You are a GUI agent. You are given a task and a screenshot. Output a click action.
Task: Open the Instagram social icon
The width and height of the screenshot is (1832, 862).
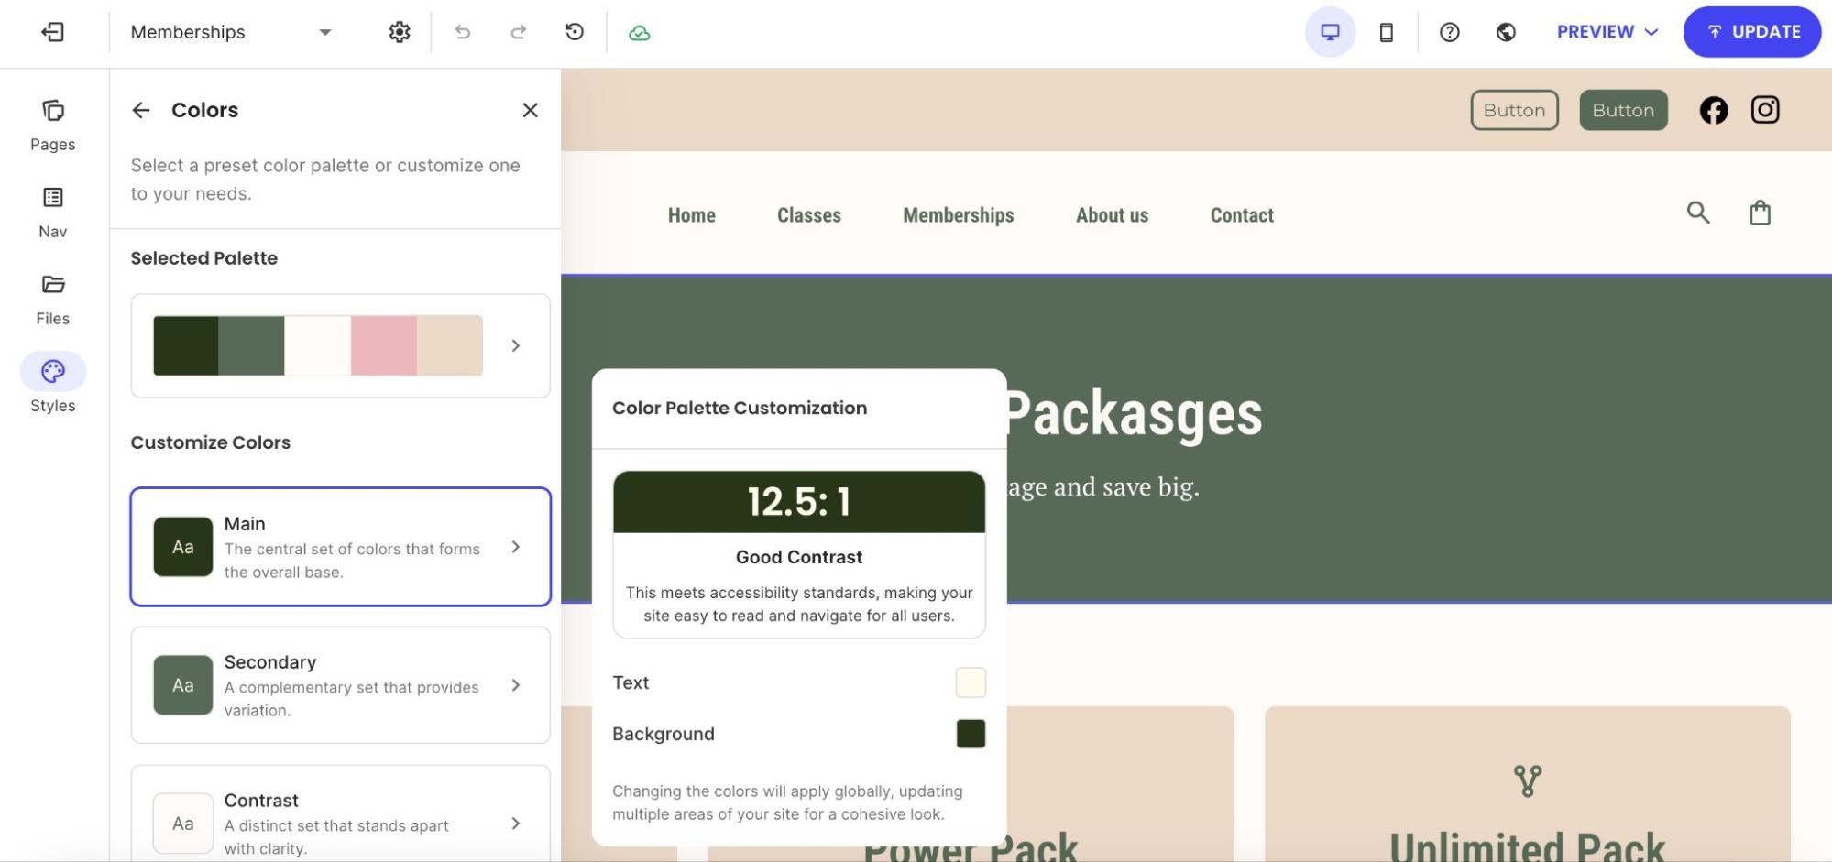pos(1765,110)
